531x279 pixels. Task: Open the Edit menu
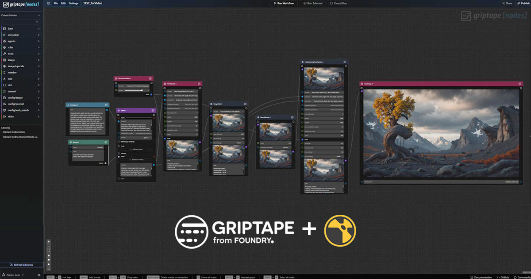click(63, 3)
